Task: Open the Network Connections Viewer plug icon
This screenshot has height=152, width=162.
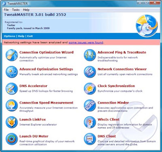Action: 90,72
